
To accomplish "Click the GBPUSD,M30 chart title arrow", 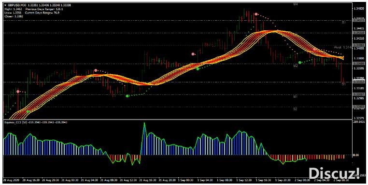I will (x=5, y=5).
